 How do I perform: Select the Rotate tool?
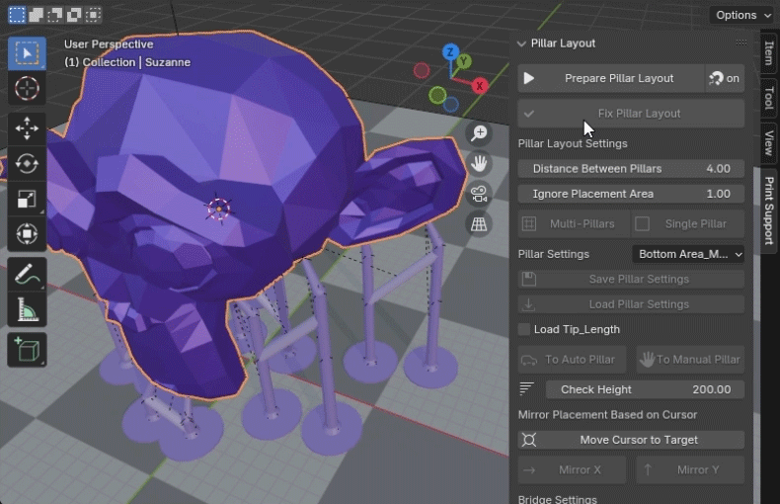pos(27,163)
